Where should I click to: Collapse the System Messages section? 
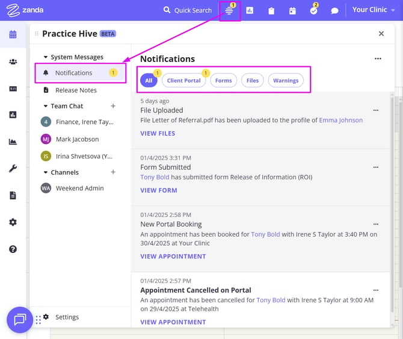coord(46,57)
